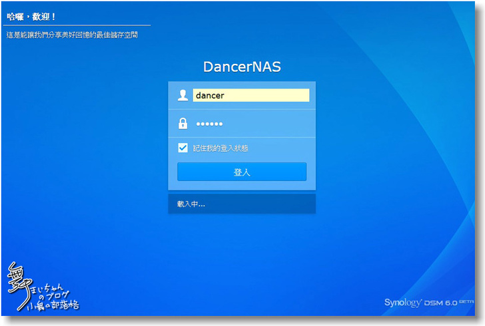Focus the username field containing dancer

point(250,96)
